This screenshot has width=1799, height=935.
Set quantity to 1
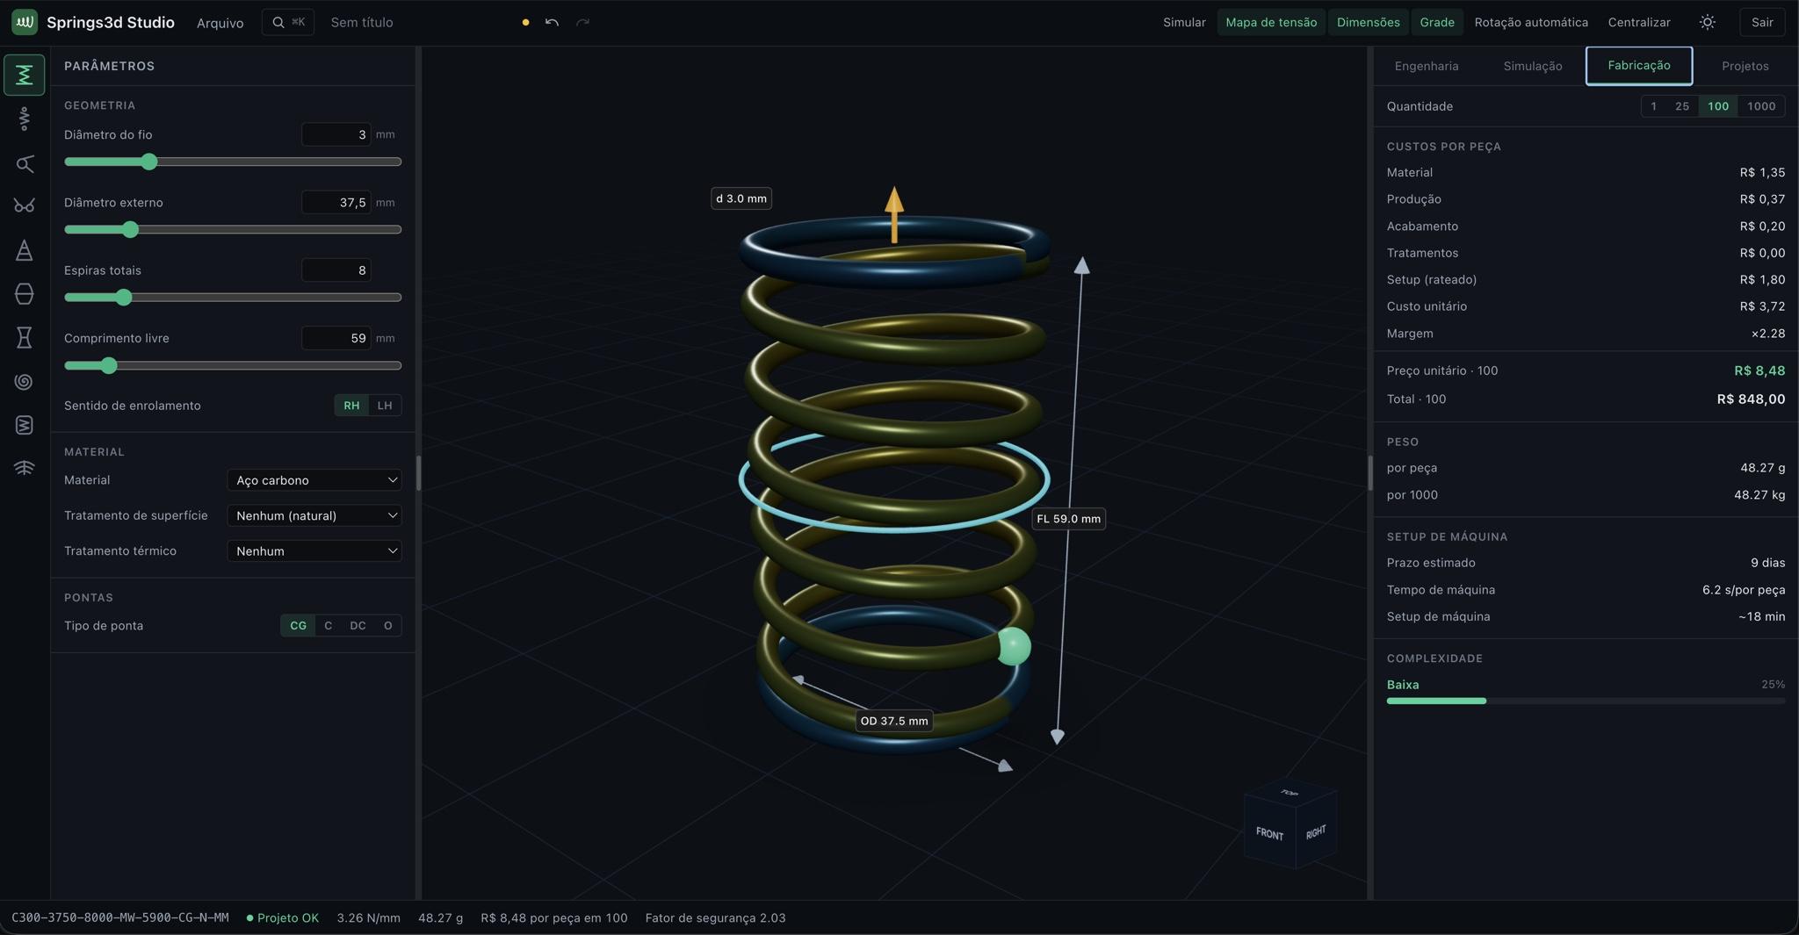point(1653,106)
